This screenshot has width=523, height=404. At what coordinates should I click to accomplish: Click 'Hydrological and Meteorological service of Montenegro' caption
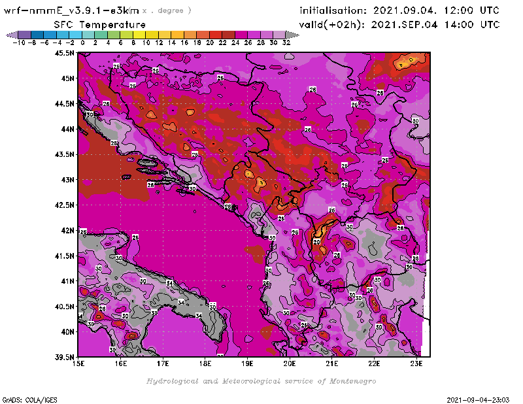pos(261,381)
